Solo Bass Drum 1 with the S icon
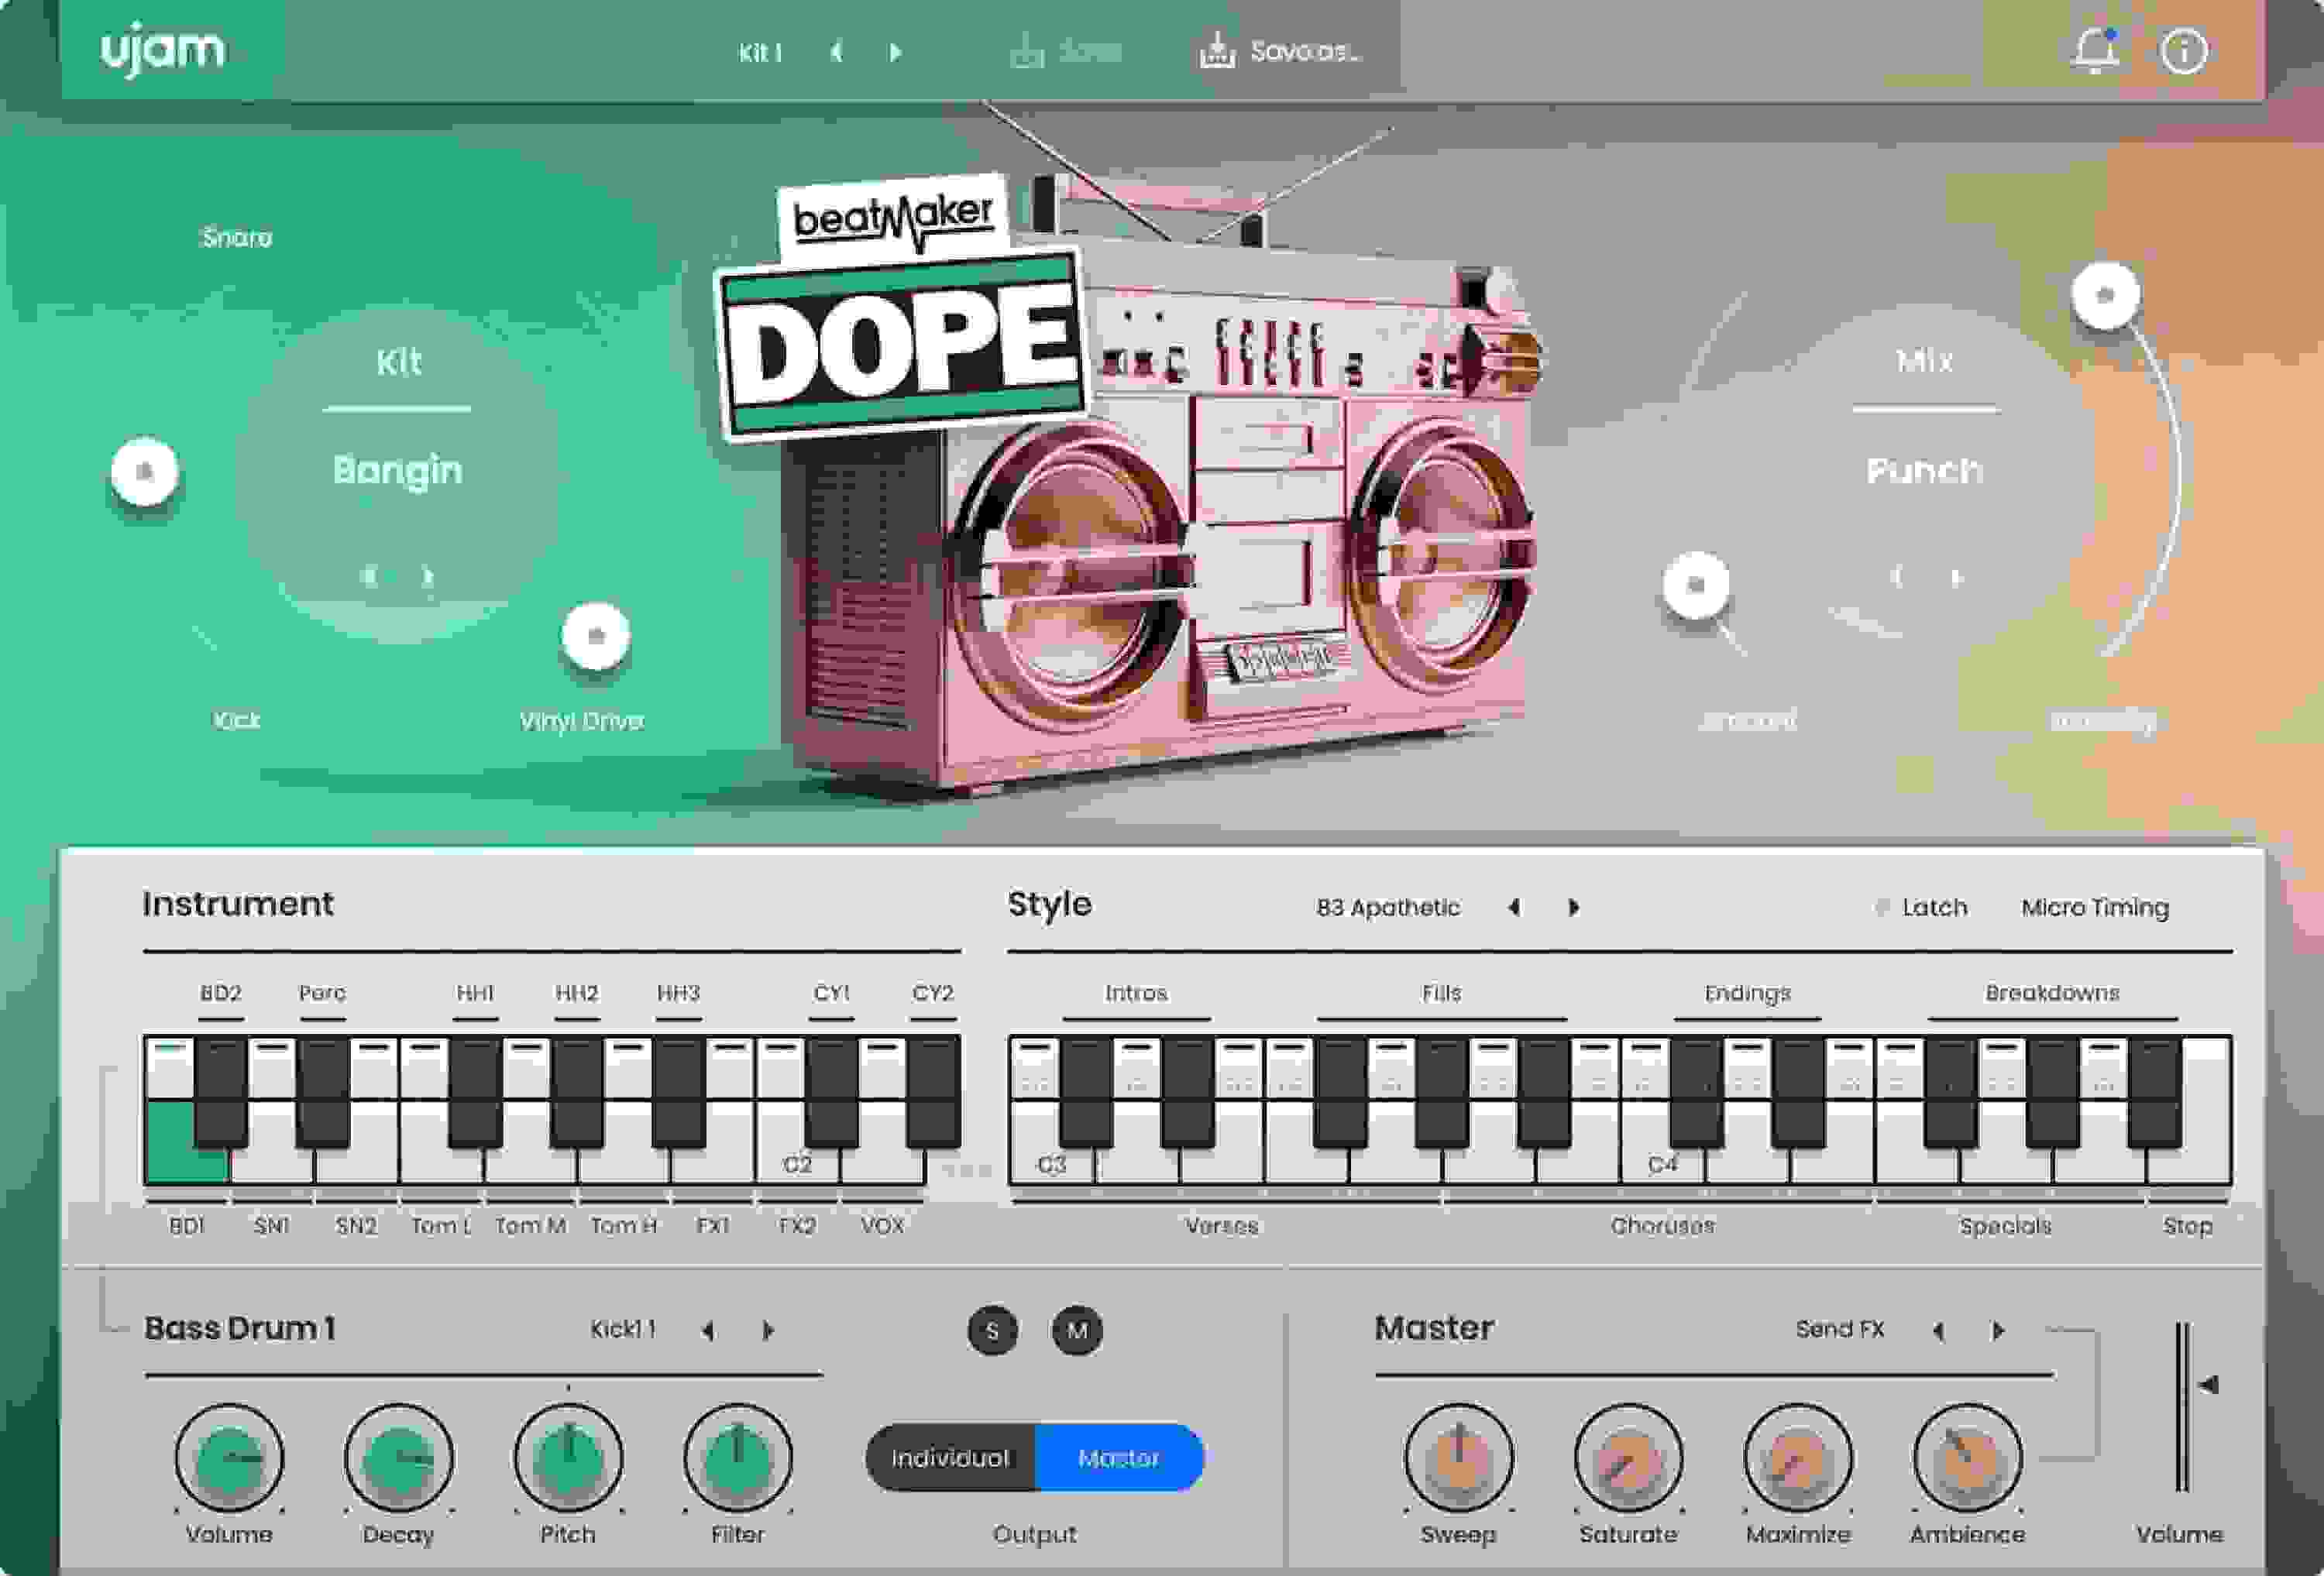The image size is (2324, 1576). (x=993, y=1331)
